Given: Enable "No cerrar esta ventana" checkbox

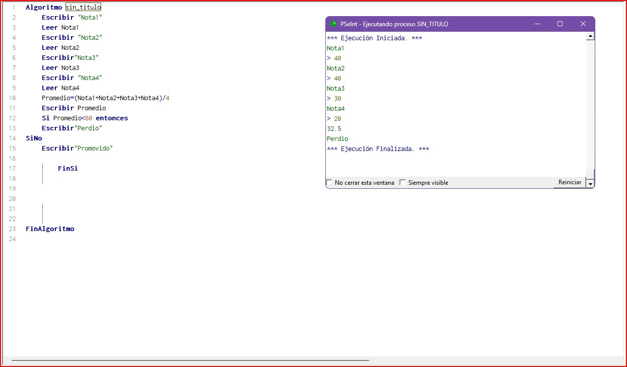Looking at the screenshot, I should click(x=329, y=183).
